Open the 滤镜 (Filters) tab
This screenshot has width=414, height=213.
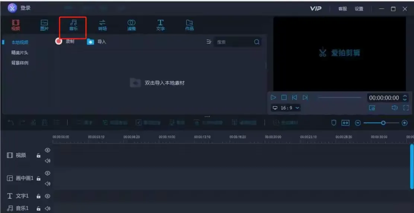point(131,25)
